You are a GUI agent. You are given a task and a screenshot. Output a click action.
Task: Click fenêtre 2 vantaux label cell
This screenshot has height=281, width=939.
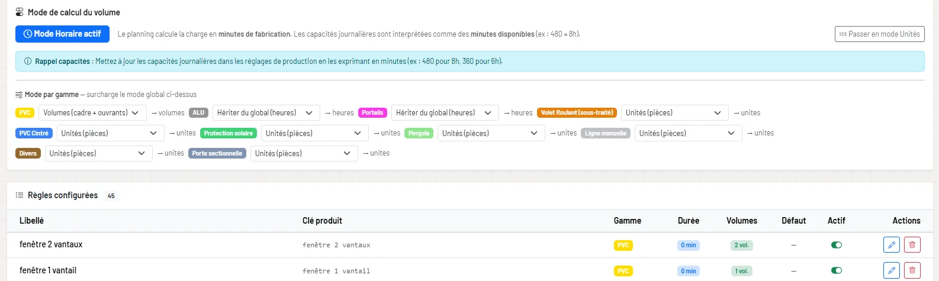point(51,244)
